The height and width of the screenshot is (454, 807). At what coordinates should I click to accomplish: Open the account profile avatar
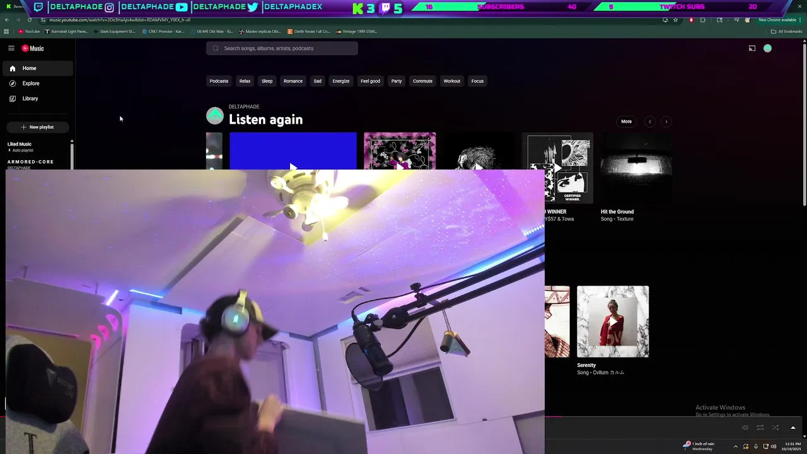coord(767,49)
